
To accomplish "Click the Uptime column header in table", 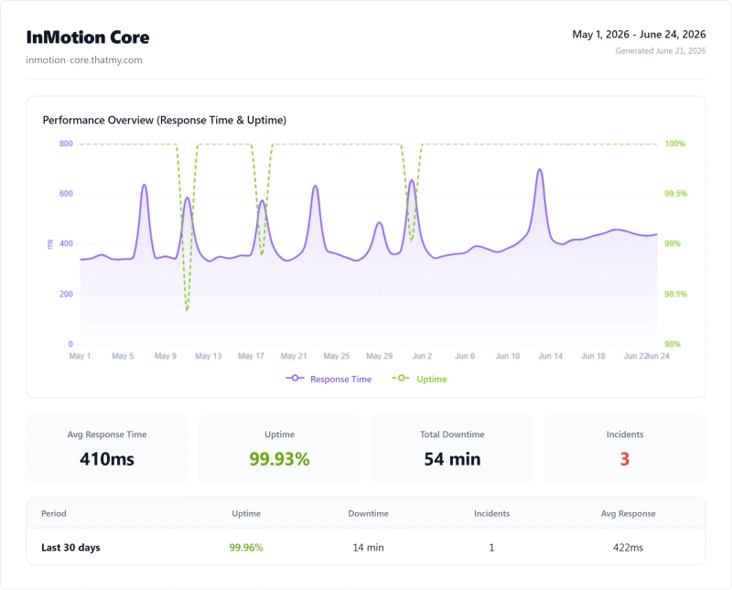I will (x=246, y=513).
